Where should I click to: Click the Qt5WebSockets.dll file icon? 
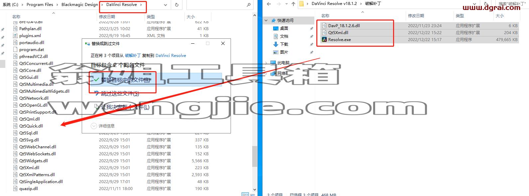tap(15, 154)
